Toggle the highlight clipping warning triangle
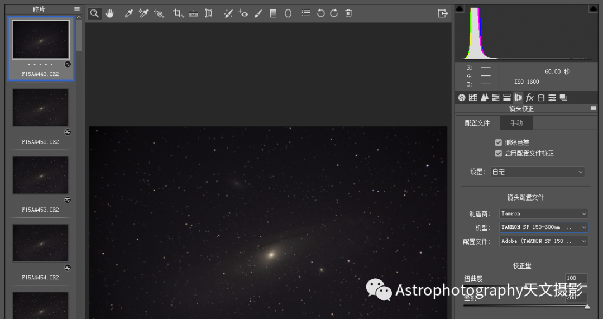Image resolution: width=603 pixels, height=319 pixels. pyautogui.click(x=592, y=9)
